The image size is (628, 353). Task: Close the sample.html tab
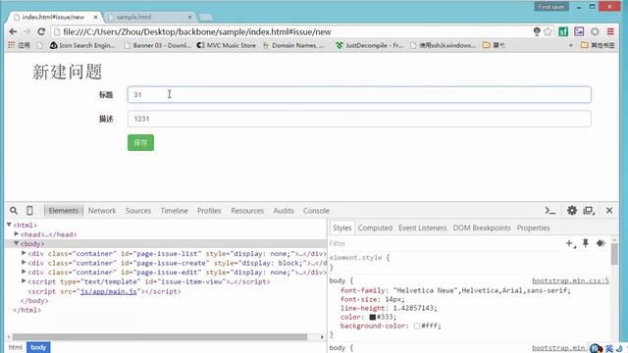189,17
